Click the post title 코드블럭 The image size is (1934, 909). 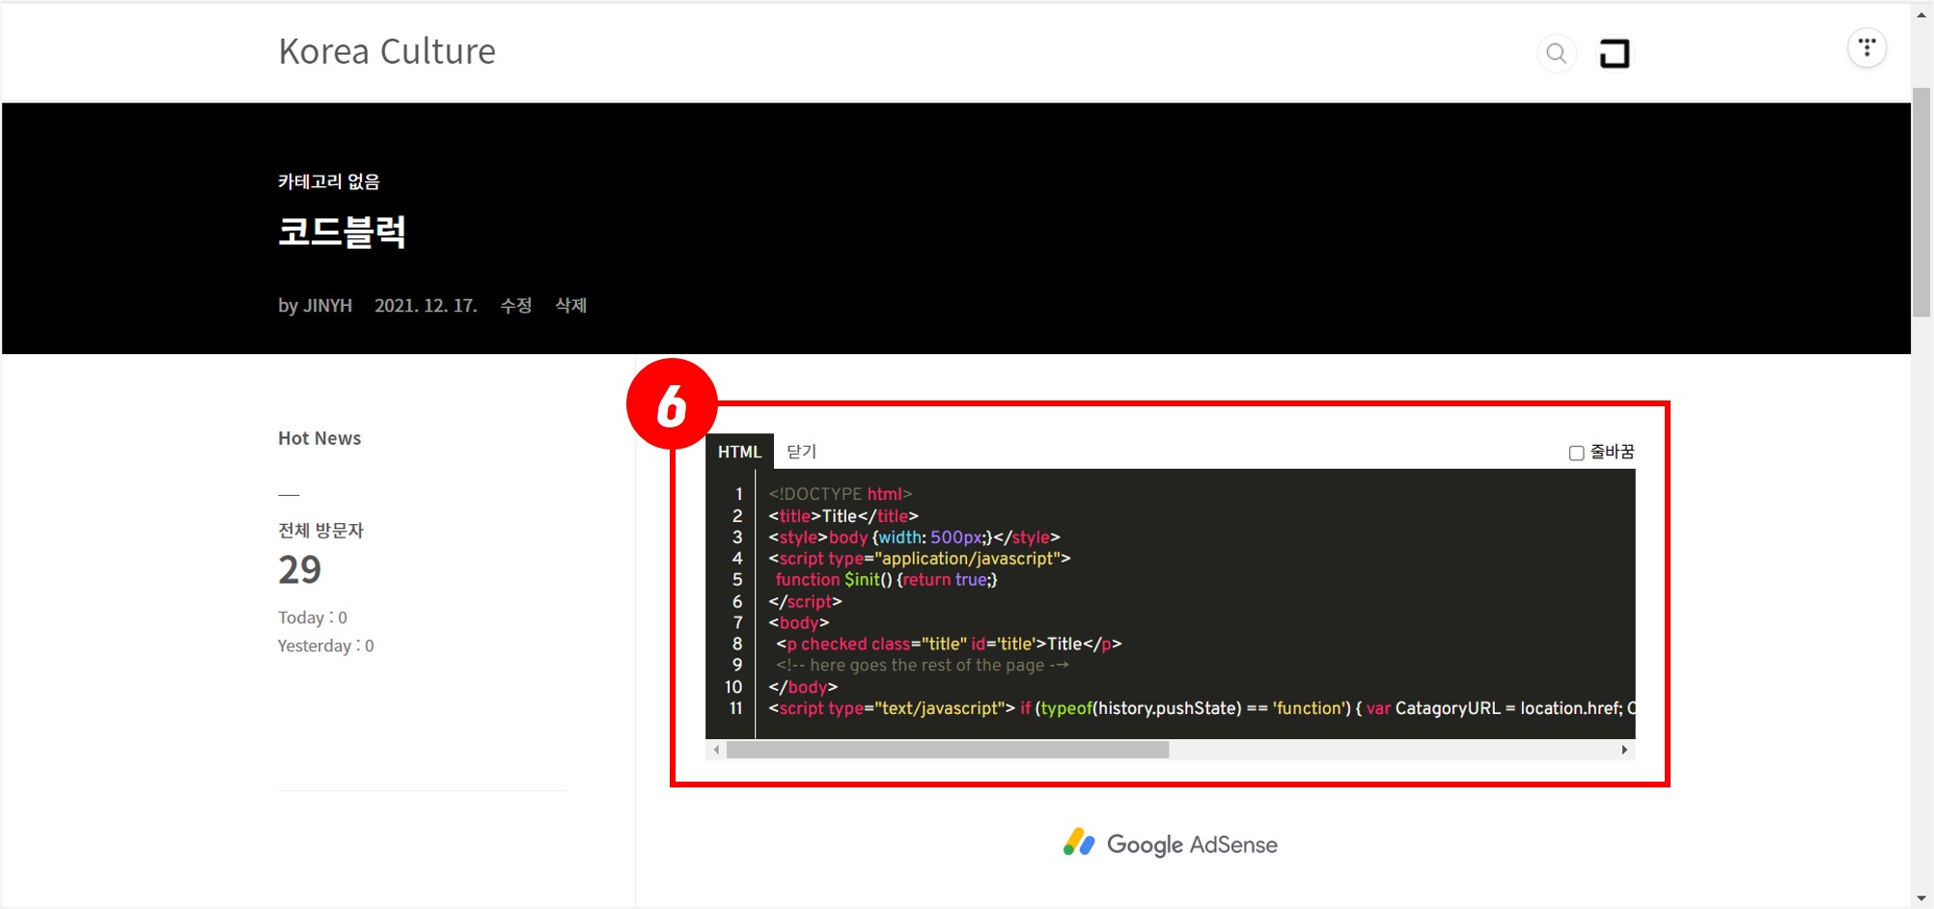[x=342, y=232]
